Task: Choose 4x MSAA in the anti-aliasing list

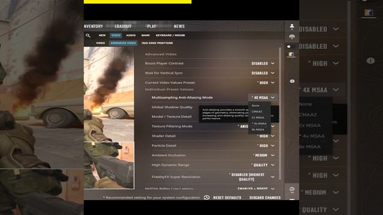Action: point(259,124)
